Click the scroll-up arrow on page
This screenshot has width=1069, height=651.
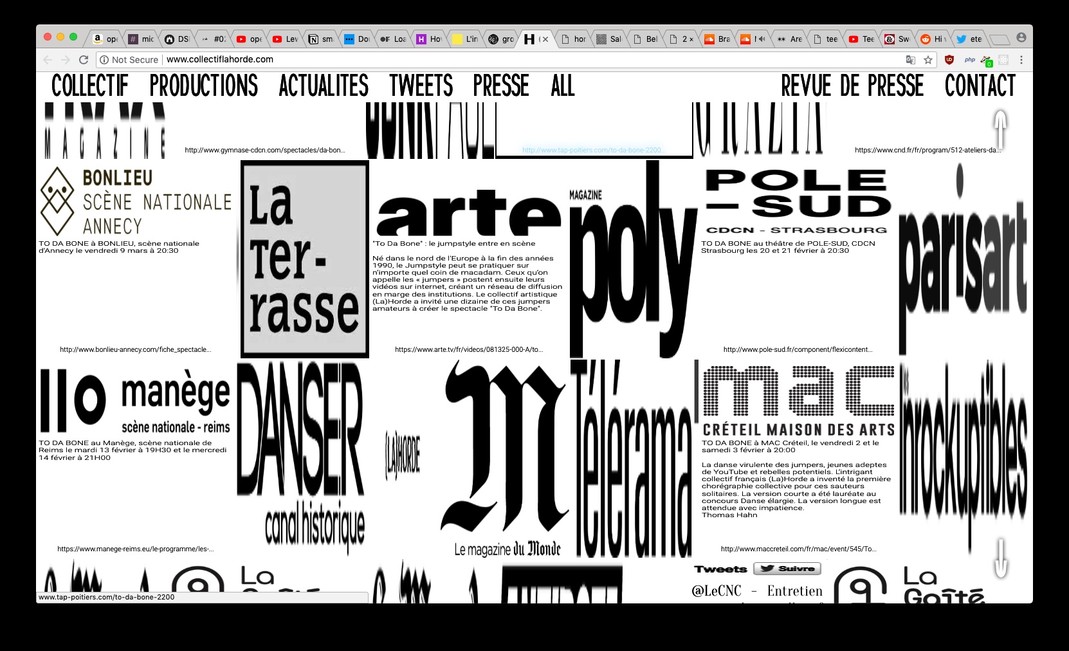pos(1000,130)
